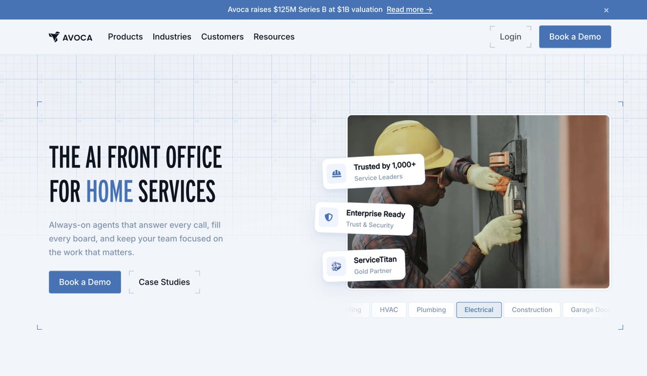Click the ServiceTitan logo icon
647x376 pixels.
coord(336,266)
